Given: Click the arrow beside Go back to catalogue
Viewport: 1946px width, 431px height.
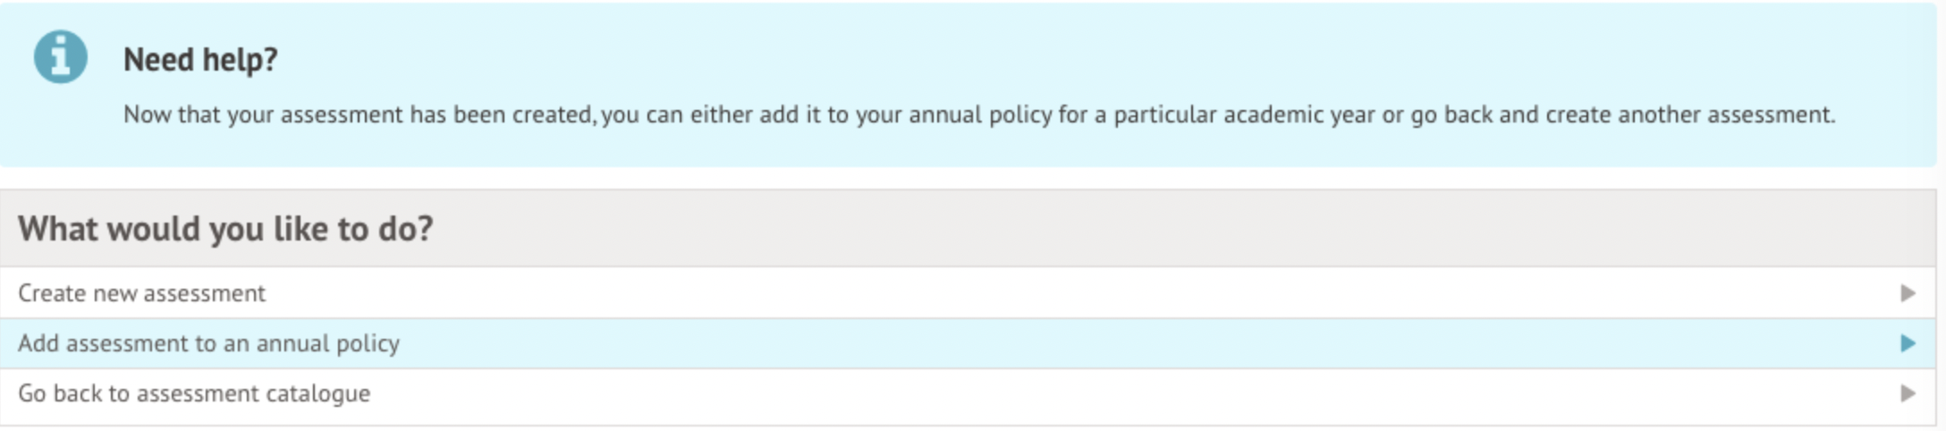Looking at the screenshot, I should pos(1908,393).
